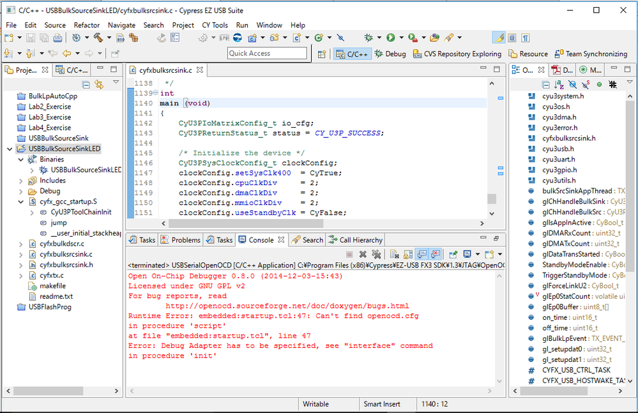This screenshot has width=638, height=413.
Task: Open a new C/C++ wizard with the New icon
Action: pyautogui.click(x=8, y=37)
